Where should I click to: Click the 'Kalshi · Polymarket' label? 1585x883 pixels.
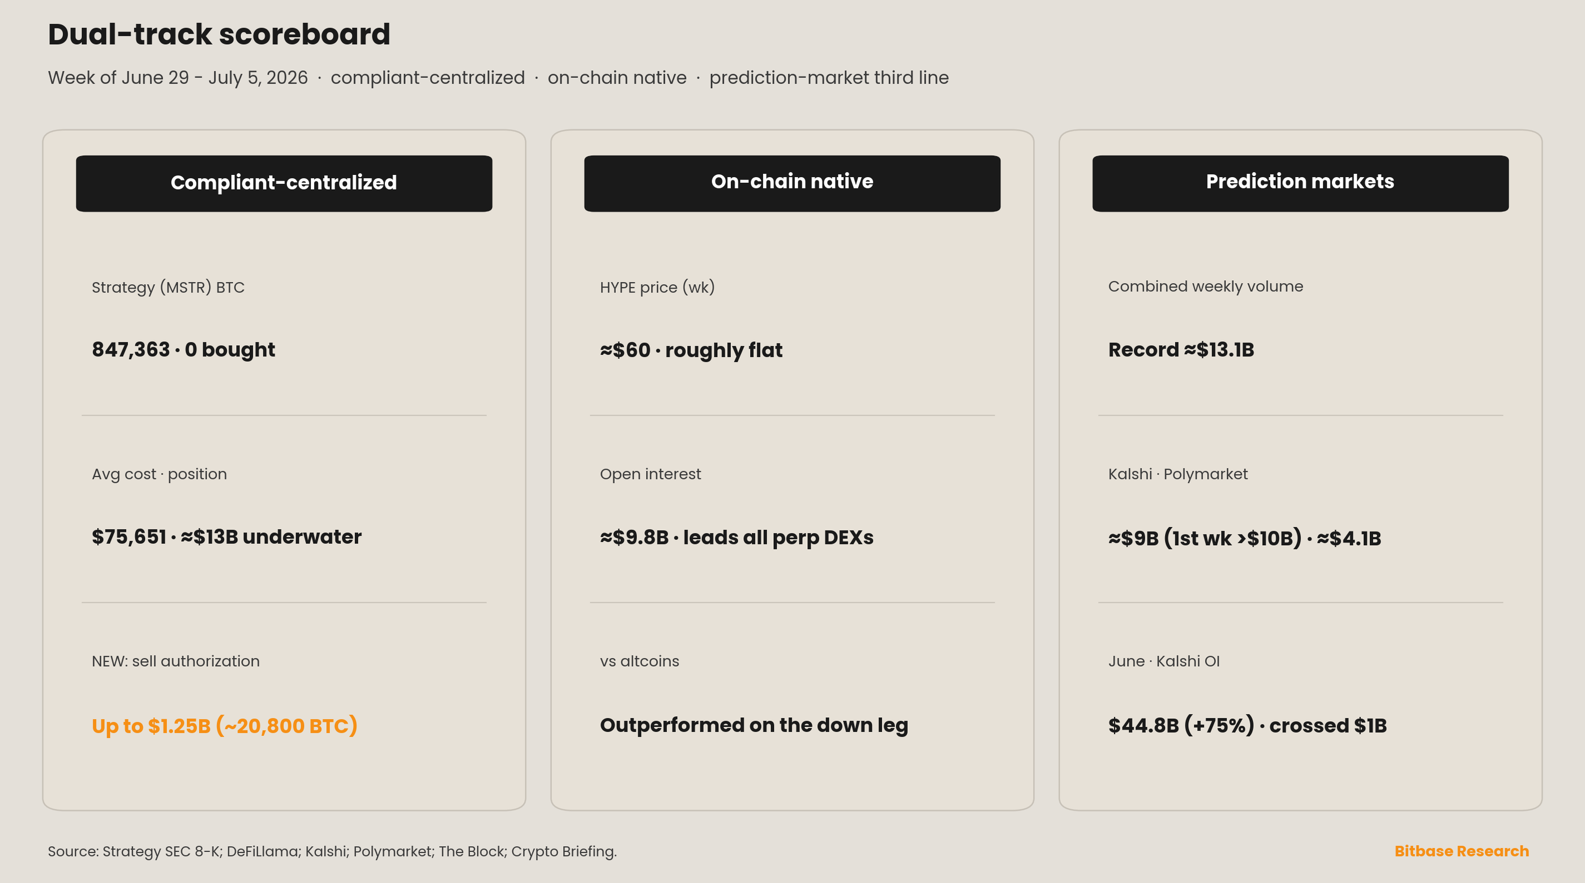pyautogui.click(x=1177, y=474)
